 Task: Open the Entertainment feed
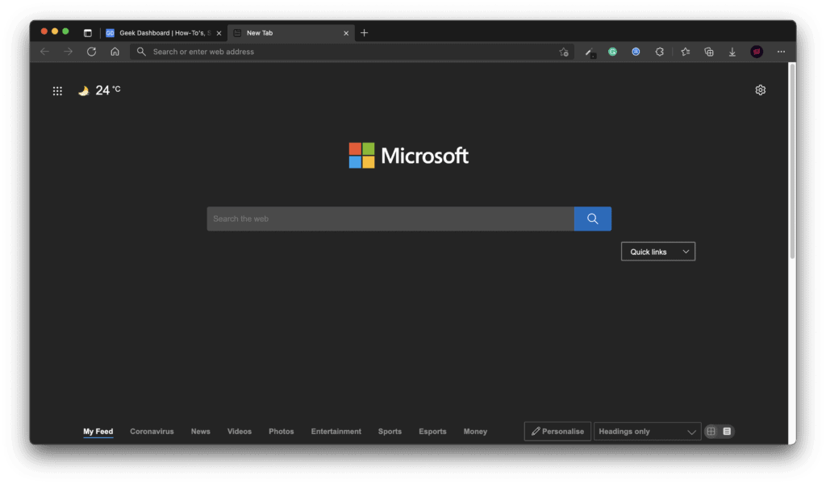tap(336, 432)
